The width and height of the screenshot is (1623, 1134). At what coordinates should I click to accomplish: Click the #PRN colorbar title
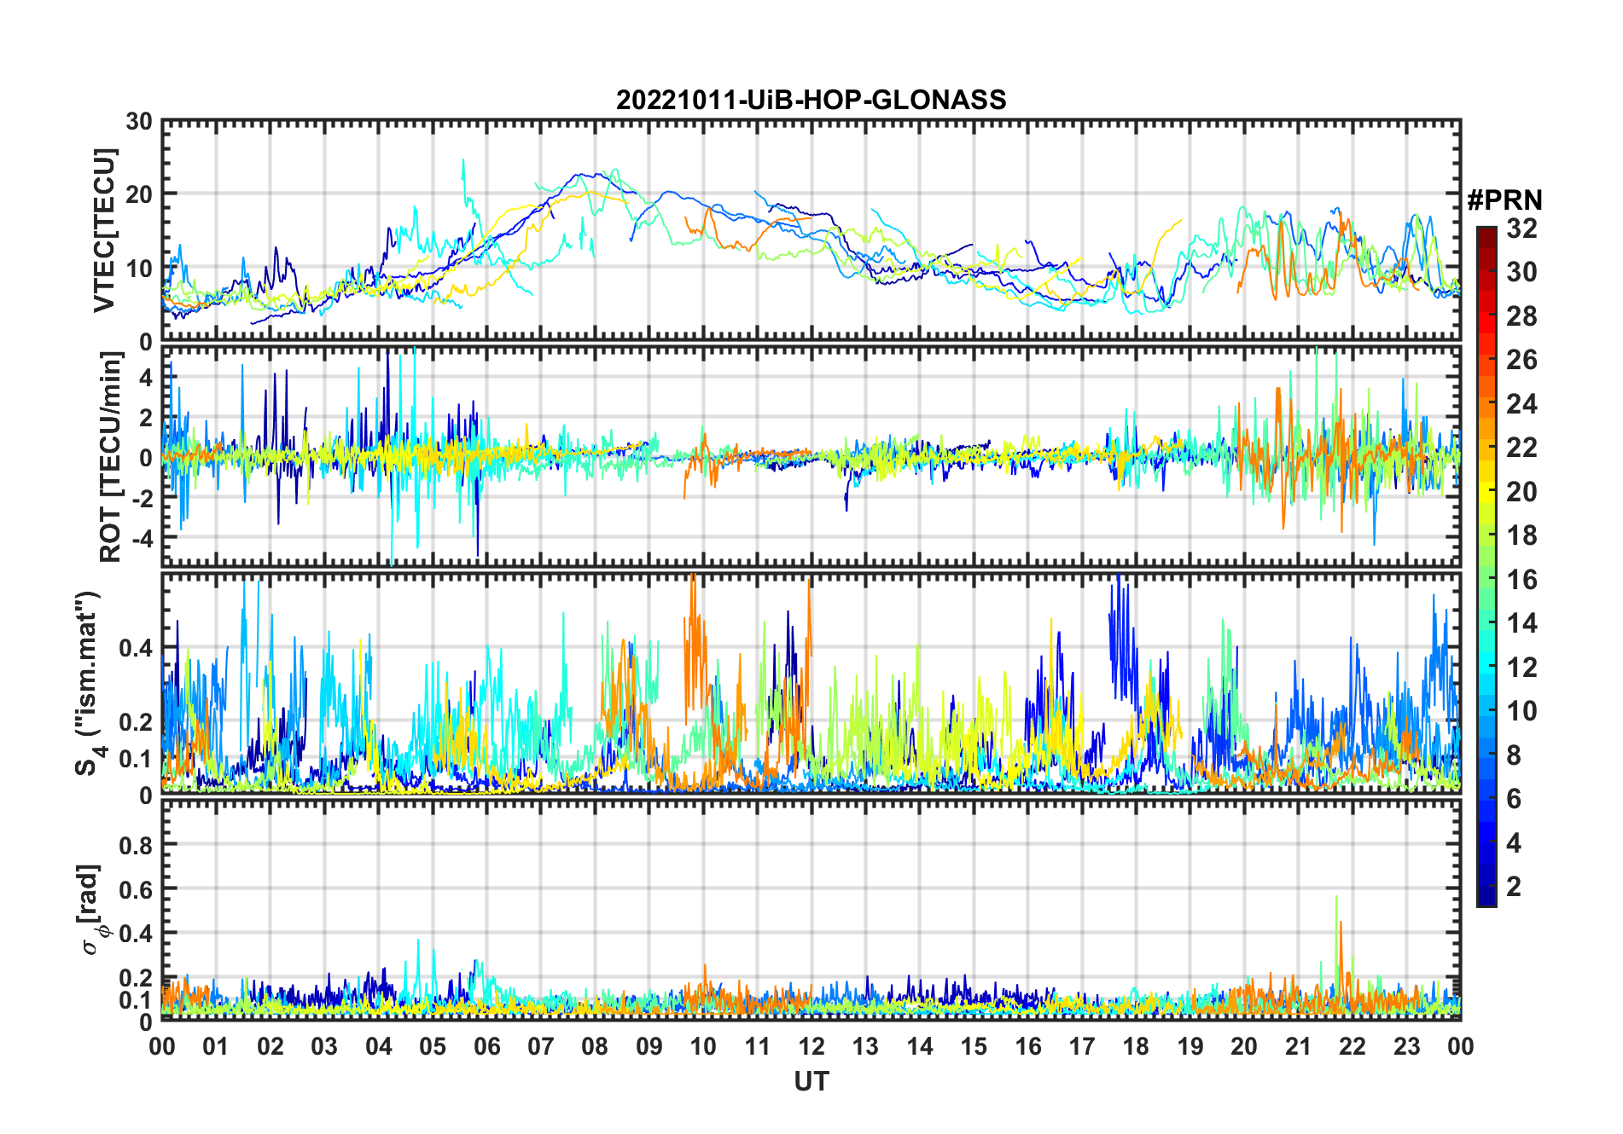[x=1504, y=200]
